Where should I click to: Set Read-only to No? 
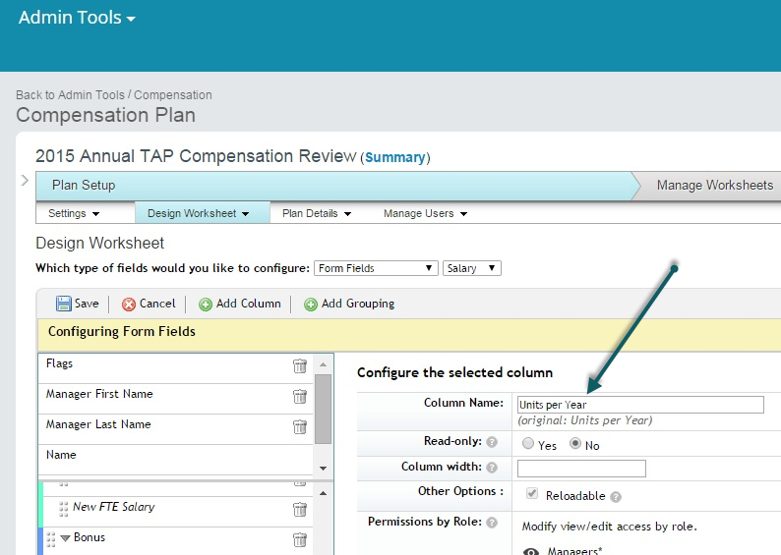575,443
